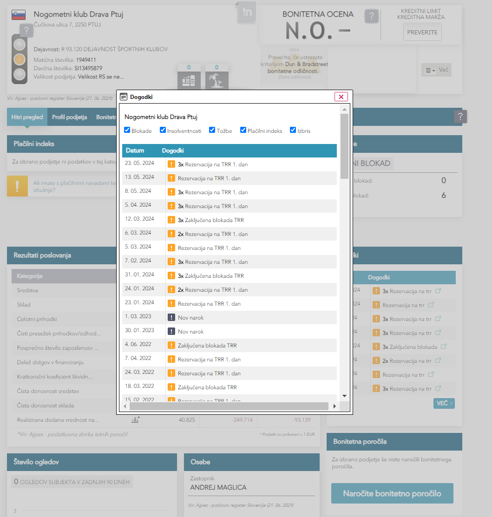This screenshot has height=517, width=492.
Task: Uncheck the Blokade checkbox
Action: 127,130
